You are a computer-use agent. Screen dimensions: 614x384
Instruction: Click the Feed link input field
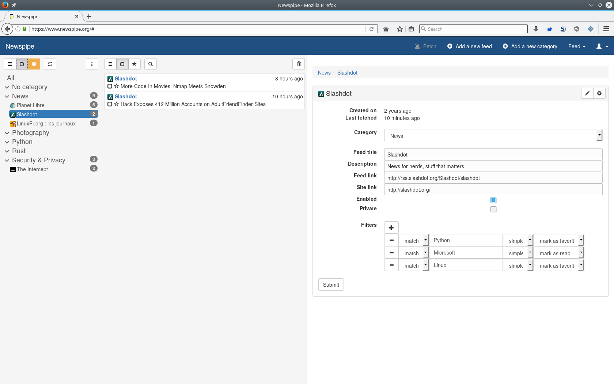493,178
